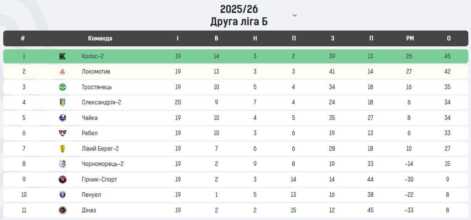Viewport: 471px width, 220px height.
Task: Click the Колос-2 club logo
Action: coord(62,56)
